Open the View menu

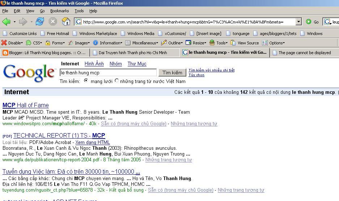[x=30, y=11]
